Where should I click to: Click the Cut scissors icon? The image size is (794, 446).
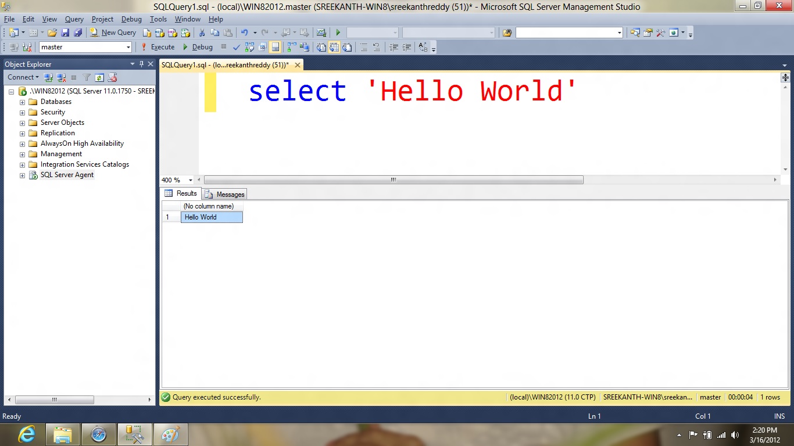202,33
